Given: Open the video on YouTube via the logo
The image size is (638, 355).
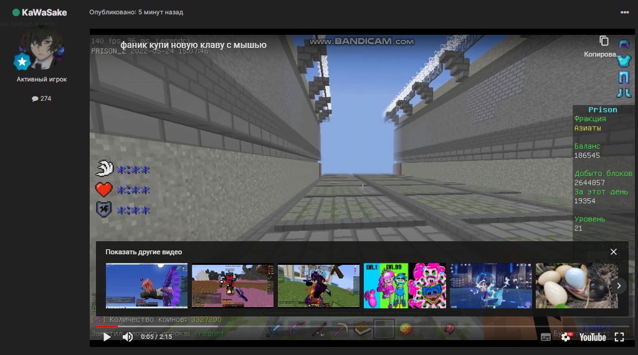Looking at the screenshot, I should click(x=593, y=337).
